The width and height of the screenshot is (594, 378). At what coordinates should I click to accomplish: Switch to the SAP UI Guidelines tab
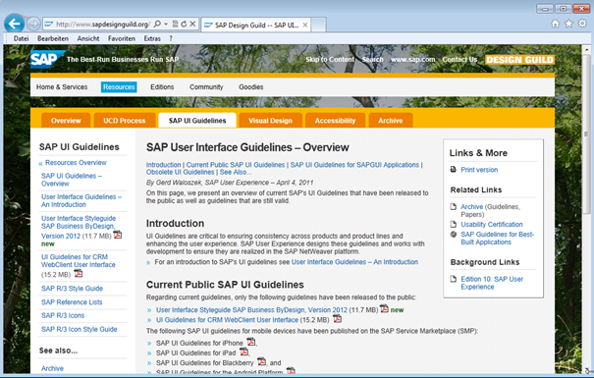[197, 121]
